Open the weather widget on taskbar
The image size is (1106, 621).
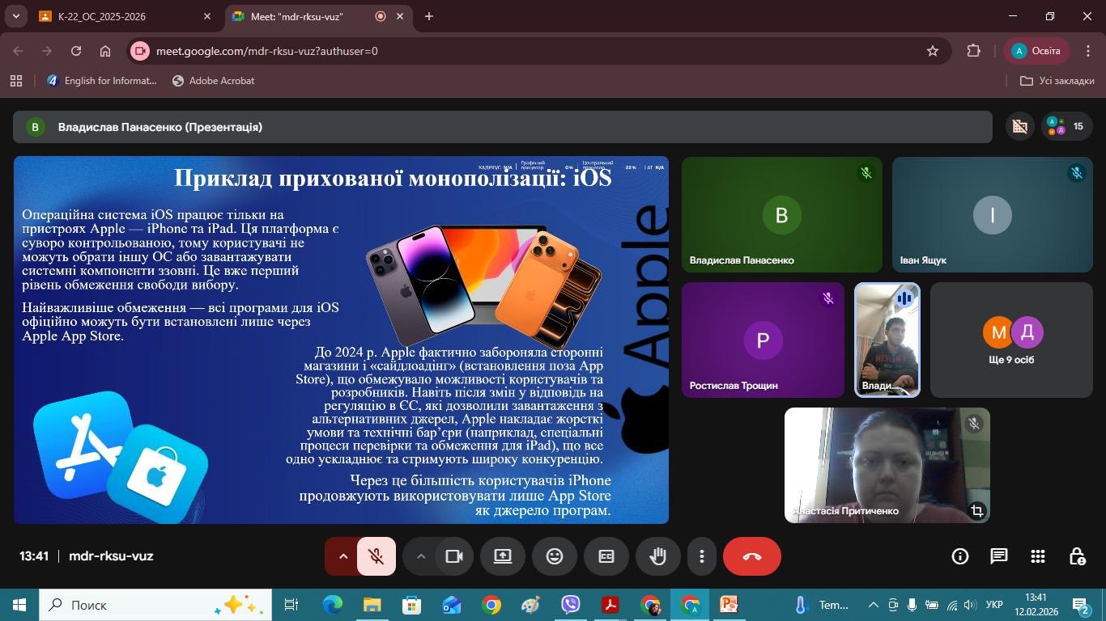point(822,605)
